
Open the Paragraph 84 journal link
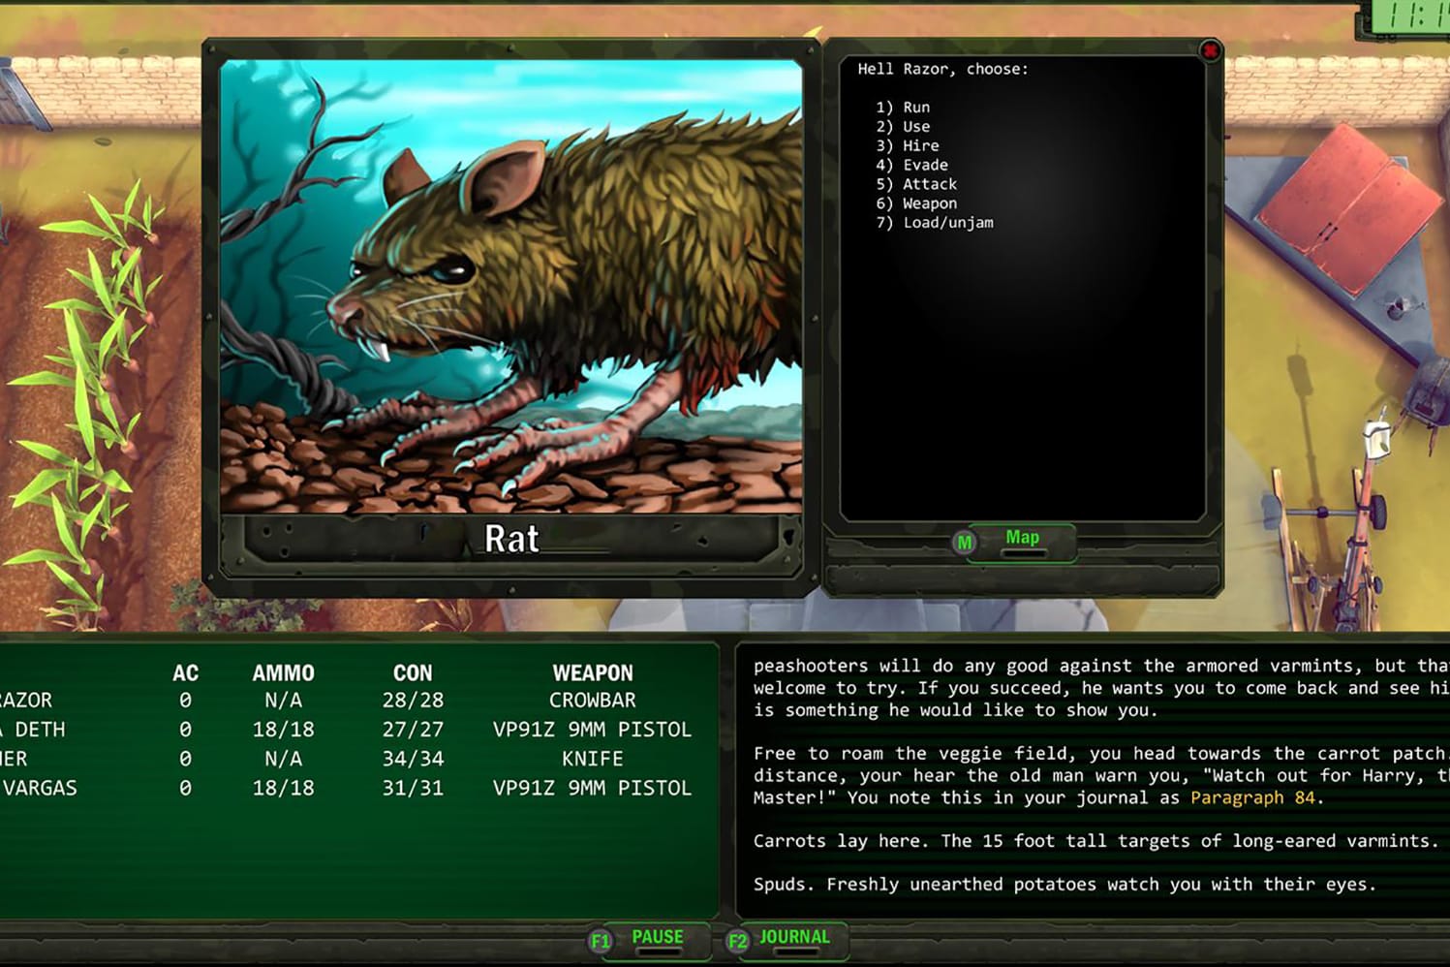pyautogui.click(x=1252, y=798)
